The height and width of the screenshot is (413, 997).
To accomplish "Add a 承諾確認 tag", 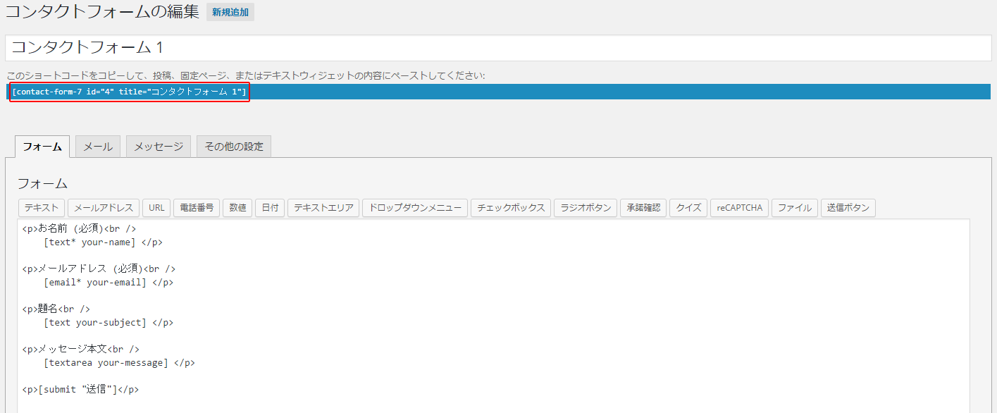I will (x=643, y=208).
